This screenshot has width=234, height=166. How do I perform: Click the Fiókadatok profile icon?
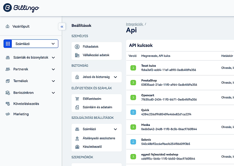coord(77,47)
